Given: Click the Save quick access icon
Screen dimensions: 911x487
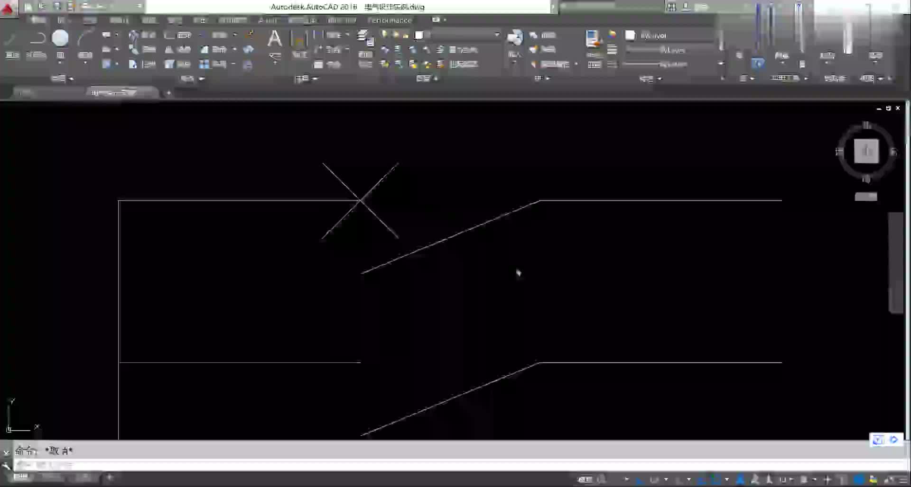Looking at the screenshot, I should pyautogui.click(x=57, y=7).
